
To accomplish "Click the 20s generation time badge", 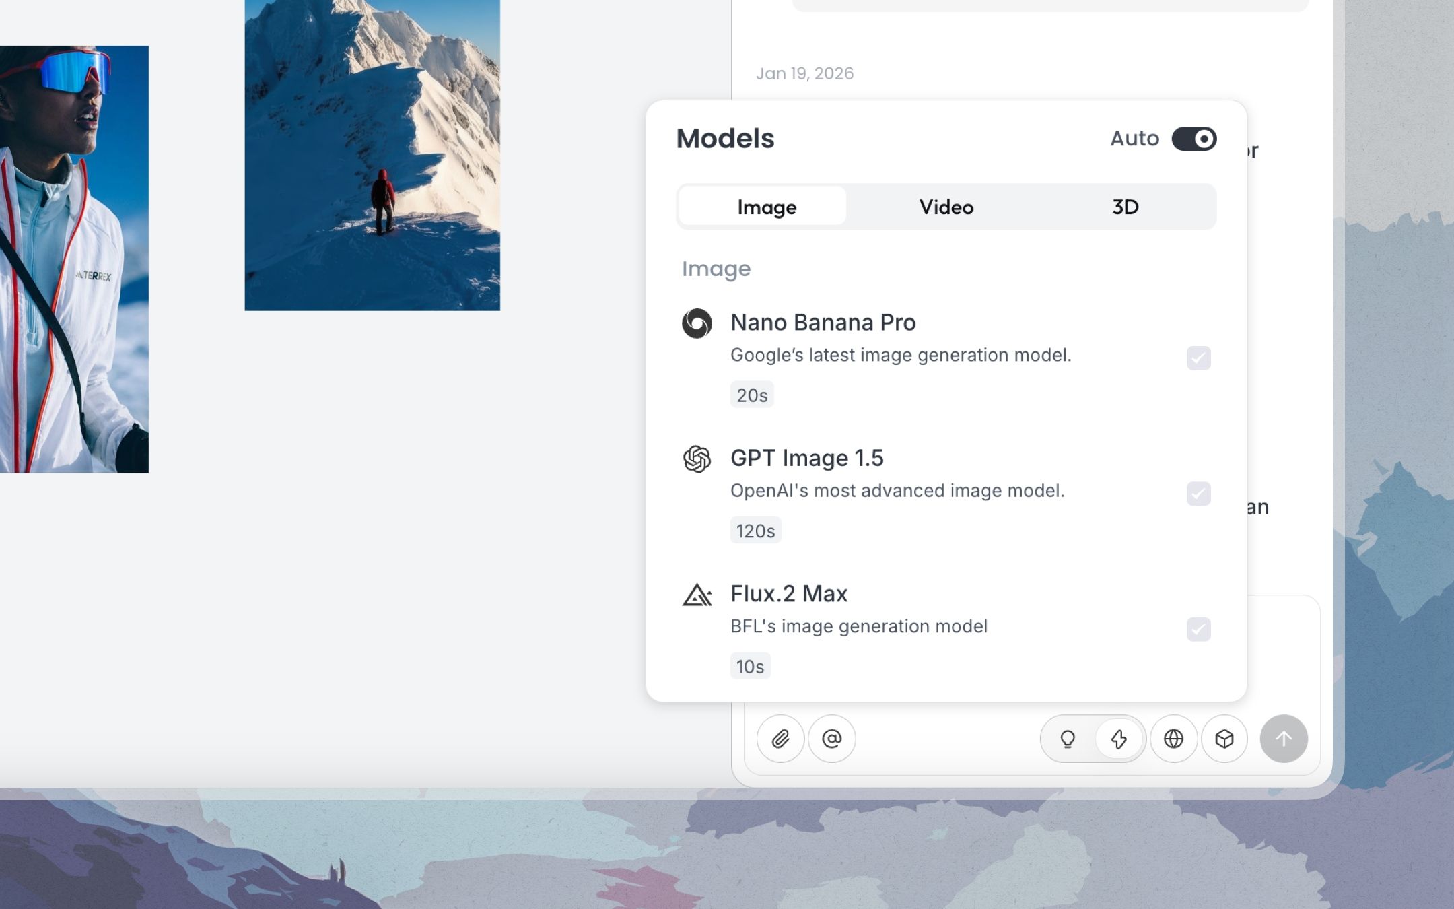I will 752,395.
